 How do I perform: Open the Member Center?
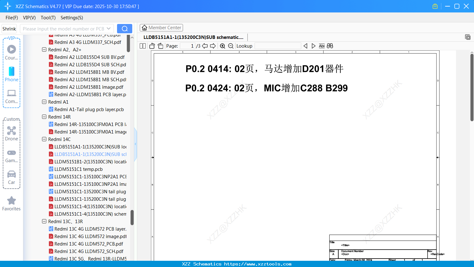(x=161, y=27)
